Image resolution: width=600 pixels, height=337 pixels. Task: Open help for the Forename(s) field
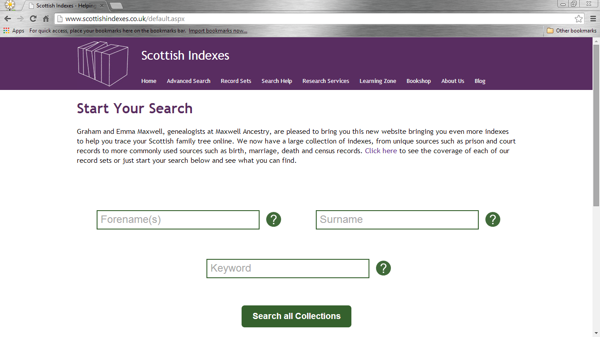(x=273, y=219)
